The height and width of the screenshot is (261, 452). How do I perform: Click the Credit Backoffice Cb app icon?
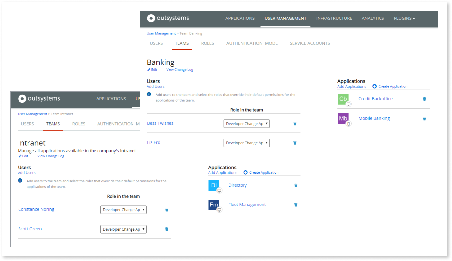tap(343, 99)
